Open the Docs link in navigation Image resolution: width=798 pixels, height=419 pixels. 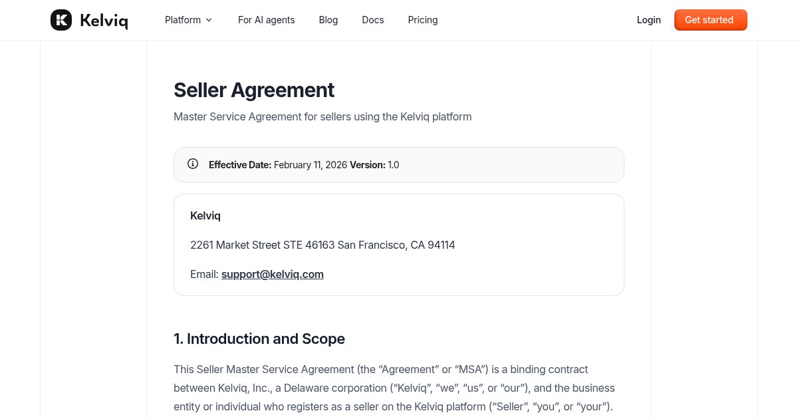373,20
